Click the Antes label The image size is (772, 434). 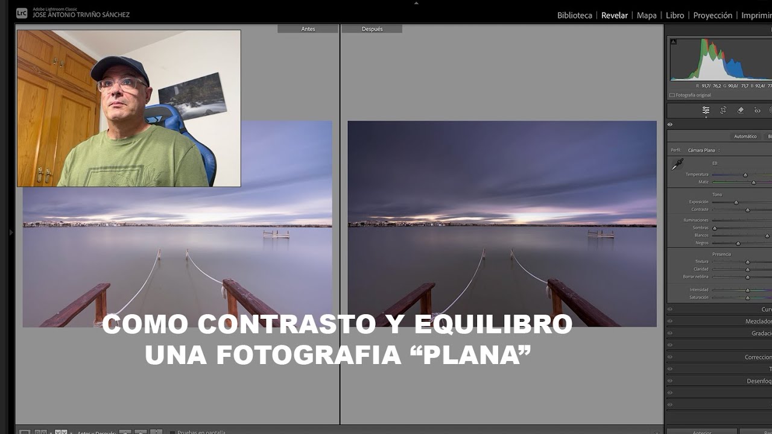tap(308, 29)
